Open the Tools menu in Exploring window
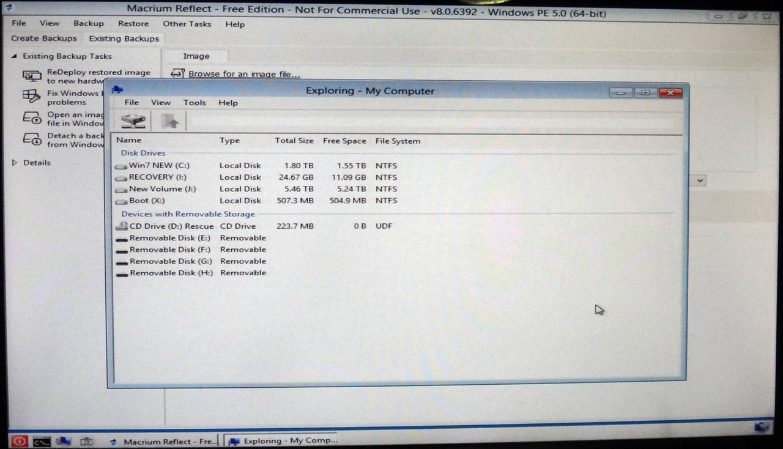Screen dimensions: 783x449 click(x=195, y=103)
